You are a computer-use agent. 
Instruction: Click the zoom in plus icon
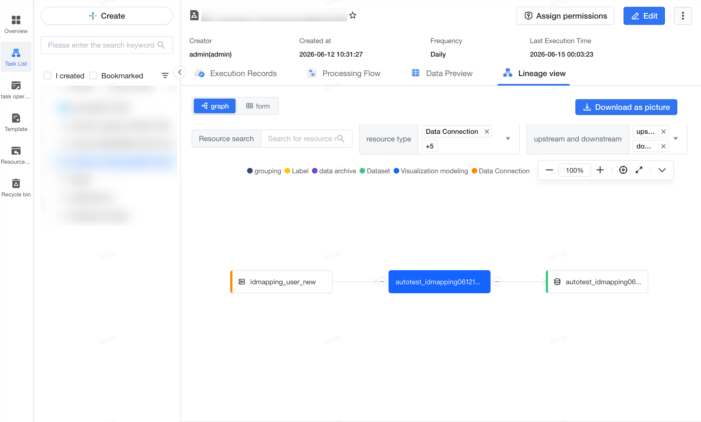click(600, 170)
